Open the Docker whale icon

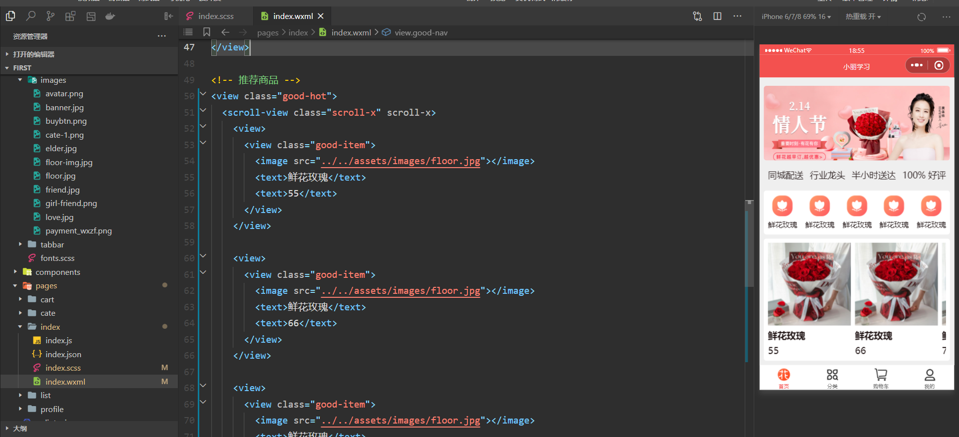[x=110, y=16]
